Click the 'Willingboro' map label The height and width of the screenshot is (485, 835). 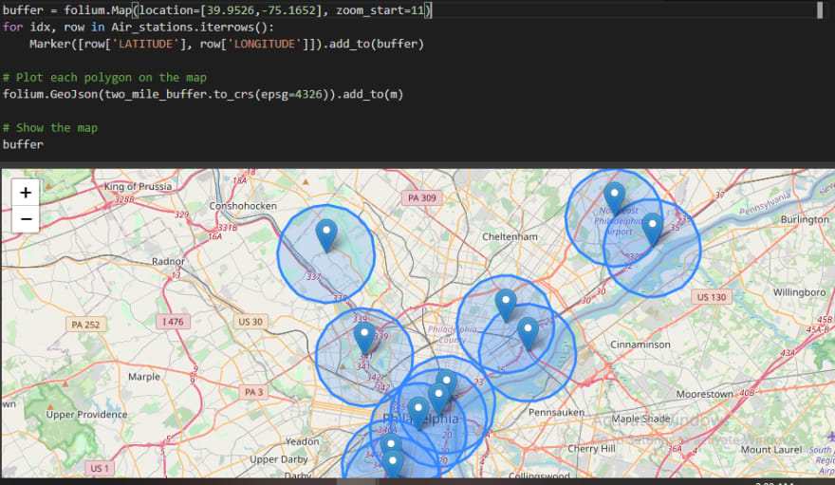click(799, 292)
